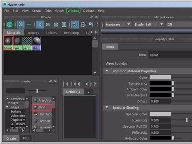This screenshot has height=144, width=192.
Task: Collapse Common Material Properties section
Action: pyautogui.click(x=107, y=71)
